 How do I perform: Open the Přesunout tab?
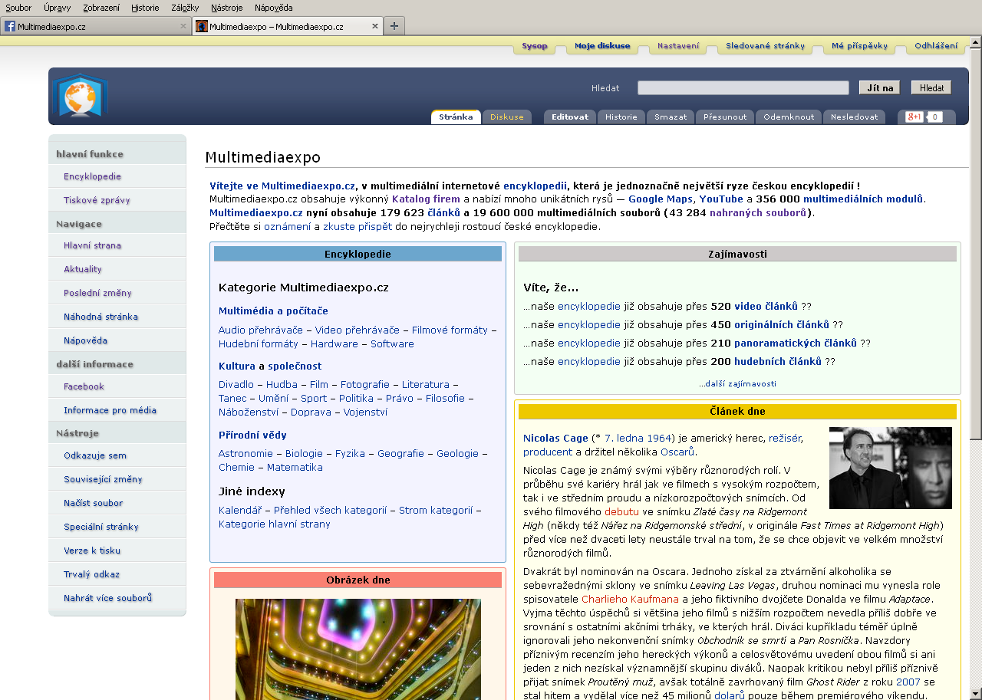[x=725, y=117]
